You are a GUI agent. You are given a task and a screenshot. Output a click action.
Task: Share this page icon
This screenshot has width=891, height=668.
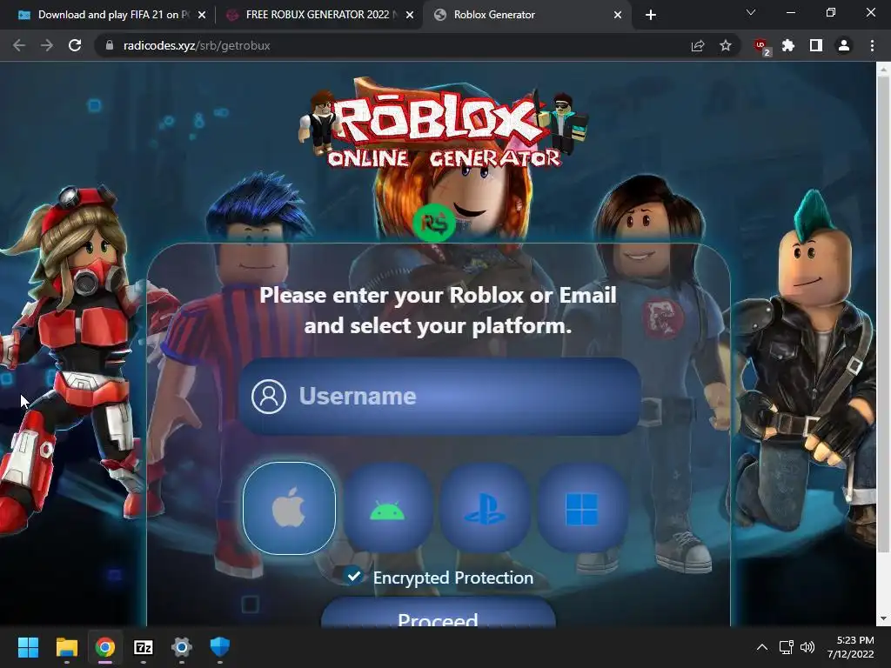tap(698, 45)
